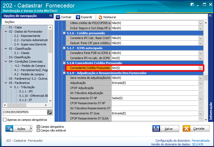The width and height of the screenshot is (214, 147).
Task: Click the Campo obrigatório legend box
Action: [38, 127]
